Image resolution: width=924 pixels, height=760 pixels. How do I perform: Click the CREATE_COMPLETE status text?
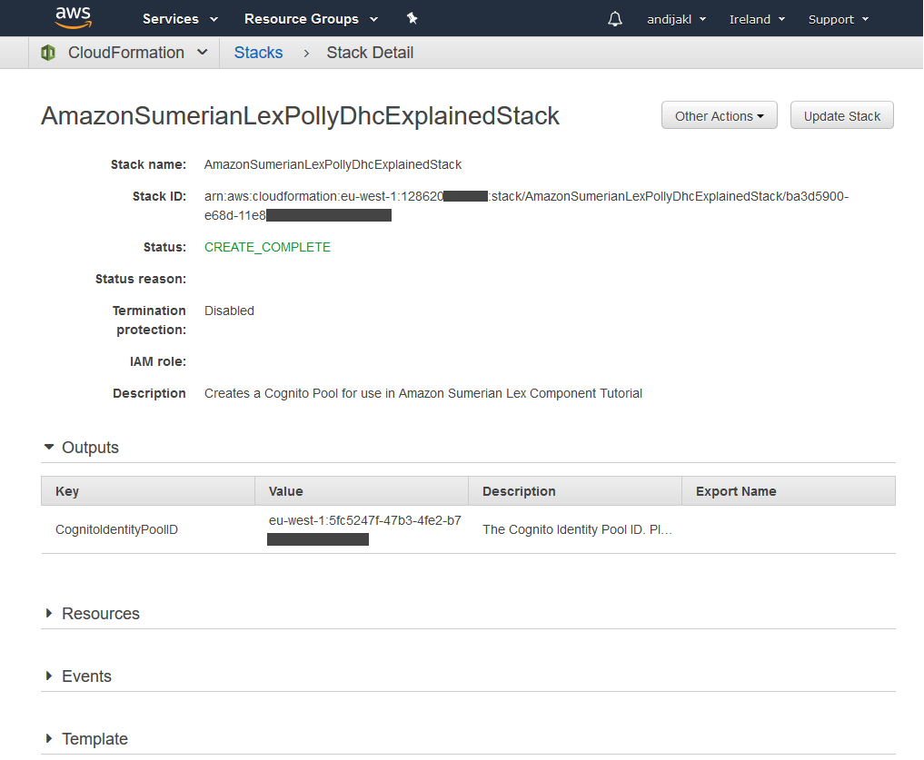267,247
